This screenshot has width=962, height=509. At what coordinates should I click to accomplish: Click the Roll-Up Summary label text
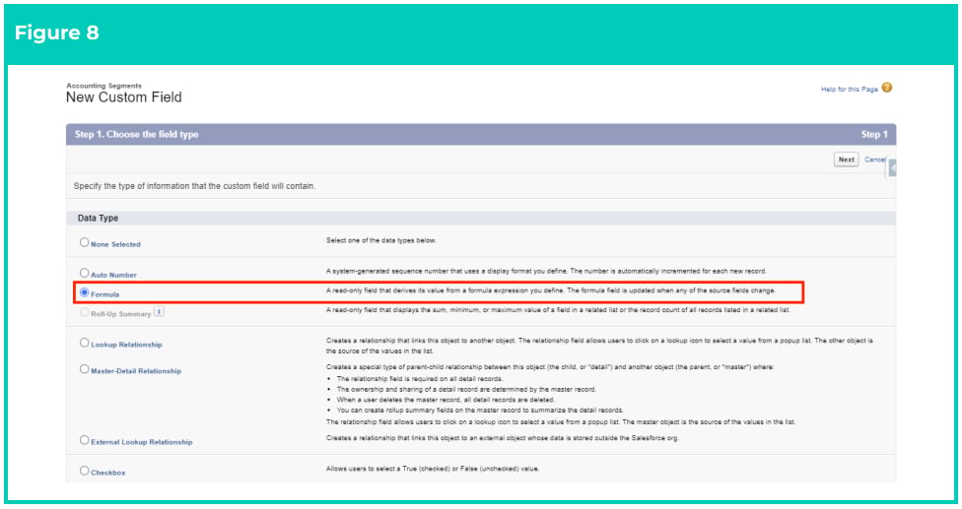click(121, 314)
